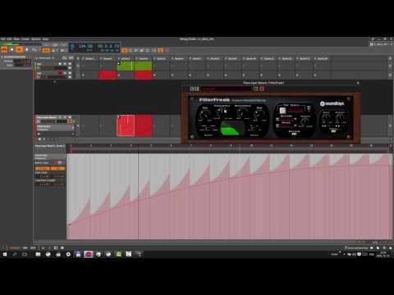Click the first orange tool icon right of display

pyautogui.click(x=125, y=50)
